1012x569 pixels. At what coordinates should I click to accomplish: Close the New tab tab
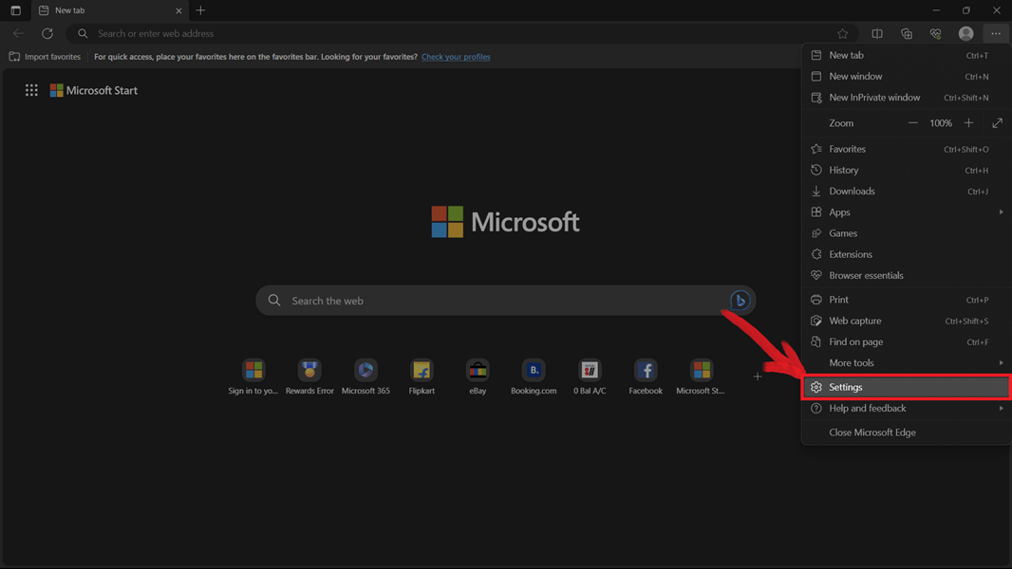pyautogui.click(x=178, y=10)
